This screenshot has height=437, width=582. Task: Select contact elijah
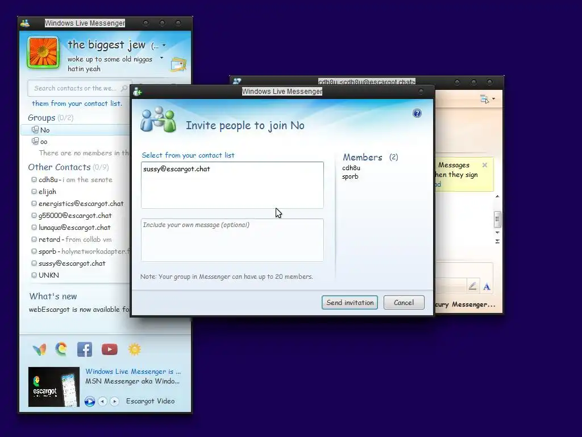[x=47, y=192]
